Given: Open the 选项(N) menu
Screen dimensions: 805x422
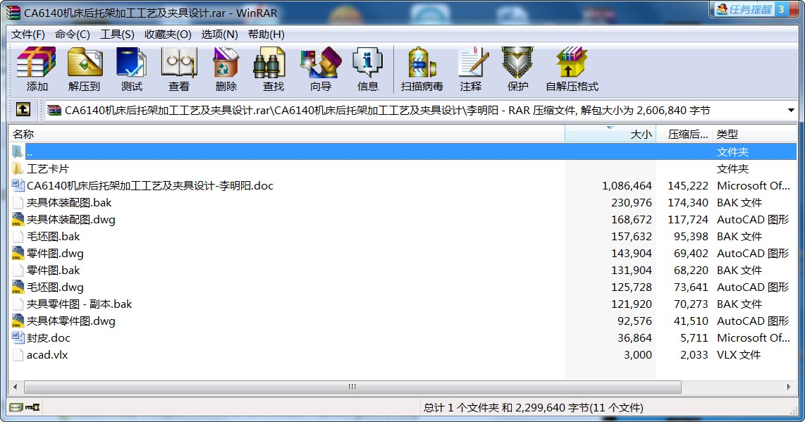Looking at the screenshot, I should (220, 35).
